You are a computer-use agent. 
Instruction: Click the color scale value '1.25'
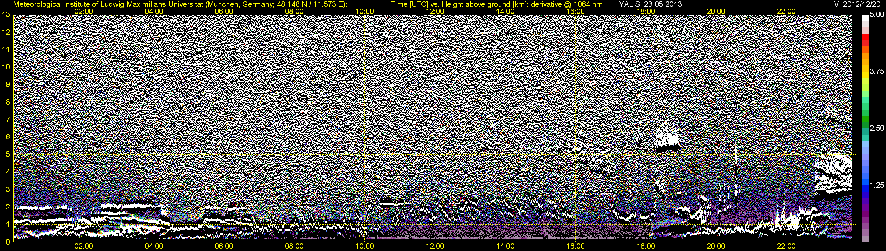click(x=877, y=185)
